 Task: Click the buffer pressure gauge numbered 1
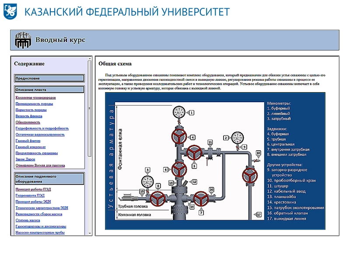(179, 112)
